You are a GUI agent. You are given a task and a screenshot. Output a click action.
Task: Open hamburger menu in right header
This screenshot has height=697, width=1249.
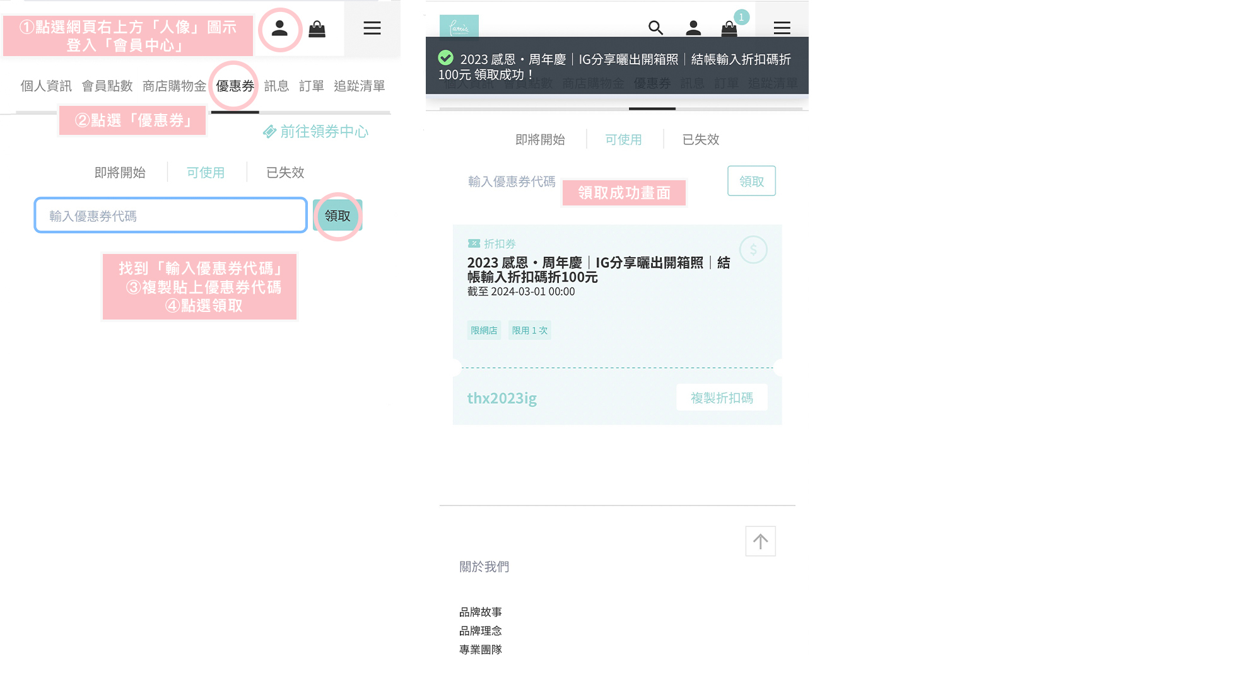pyautogui.click(x=782, y=28)
